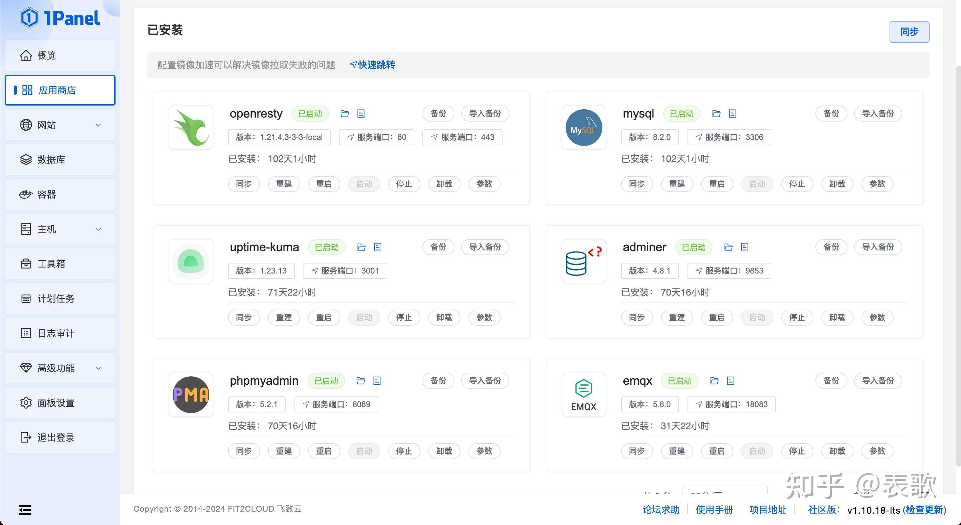Screen dimensions: 961x525
Task: View the emqx log document icon
Action: coord(731,381)
